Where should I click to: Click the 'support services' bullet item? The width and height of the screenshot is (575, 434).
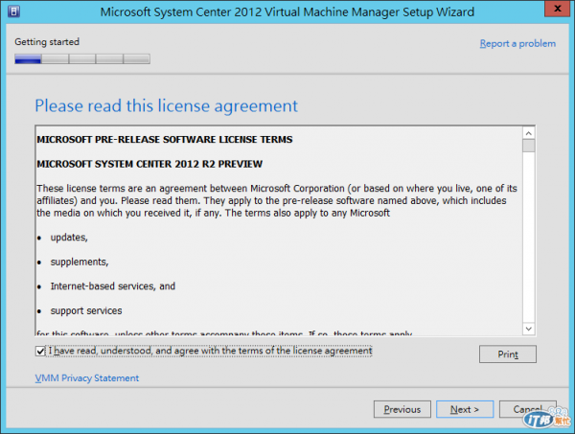[x=86, y=310]
